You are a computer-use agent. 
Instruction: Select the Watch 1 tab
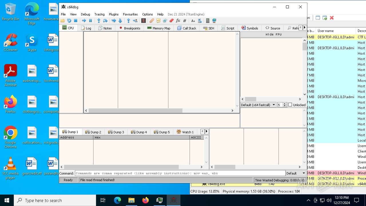click(185, 132)
